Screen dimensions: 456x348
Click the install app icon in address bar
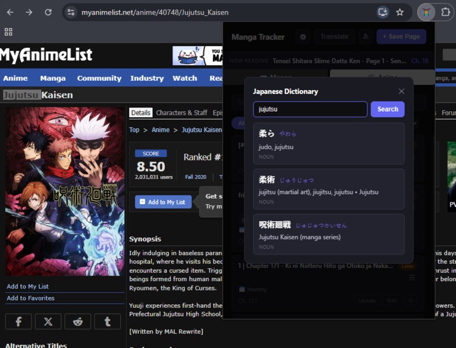coord(383,12)
